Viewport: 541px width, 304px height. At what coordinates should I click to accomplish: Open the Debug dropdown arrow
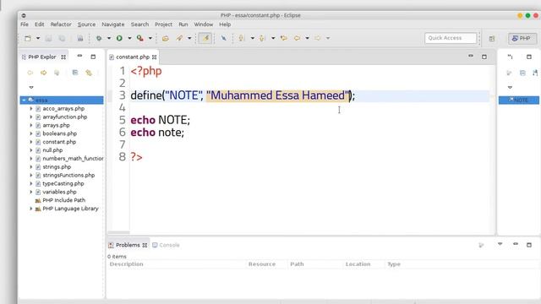109,38
